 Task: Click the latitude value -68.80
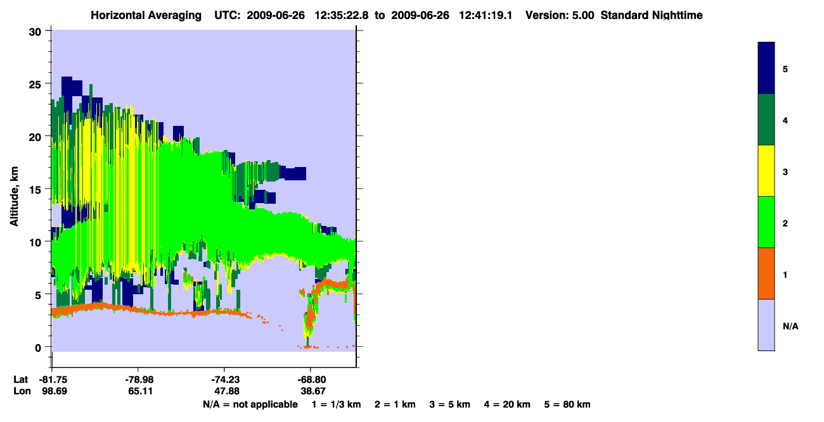click(x=311, y=380)
